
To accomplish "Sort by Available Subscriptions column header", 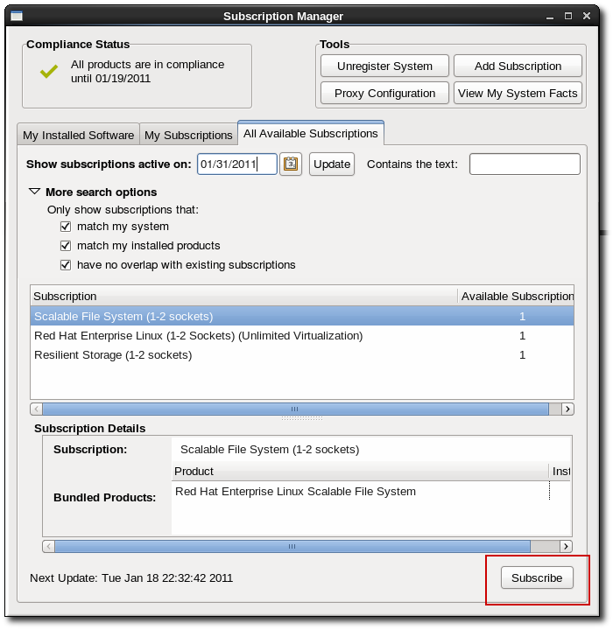I will (x=516, y=296).
